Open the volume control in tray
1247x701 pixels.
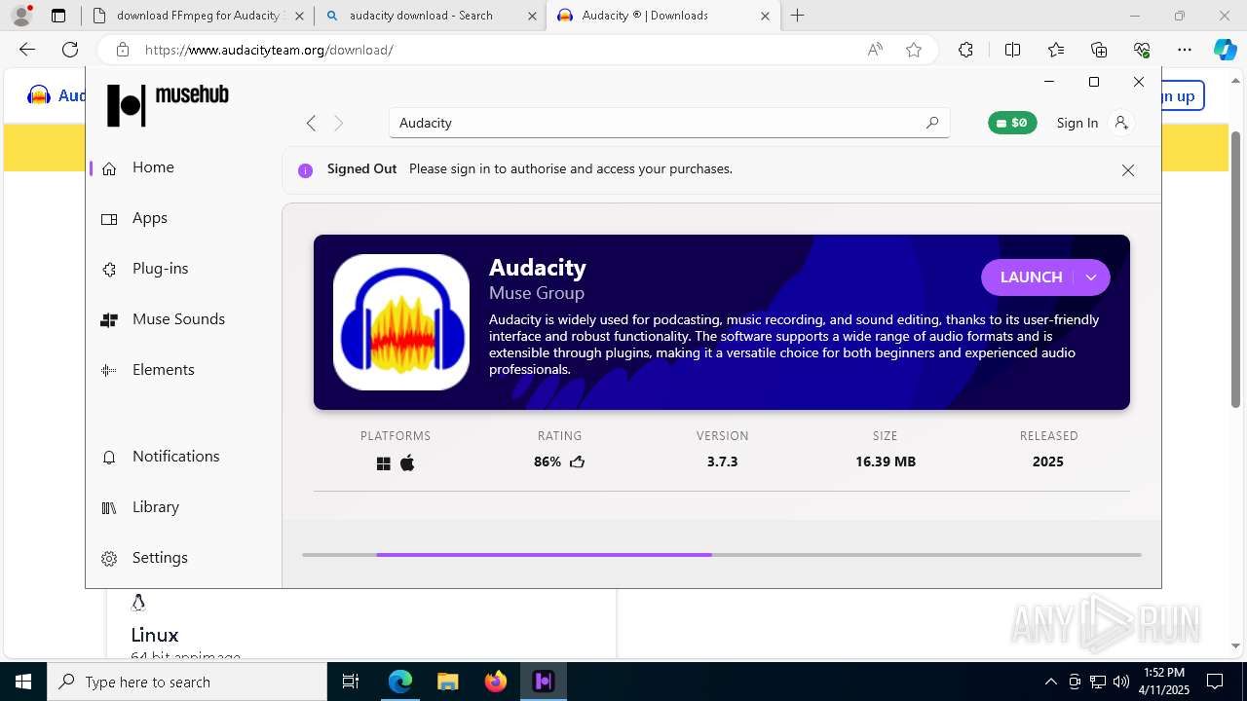[x=1121, y=682]
